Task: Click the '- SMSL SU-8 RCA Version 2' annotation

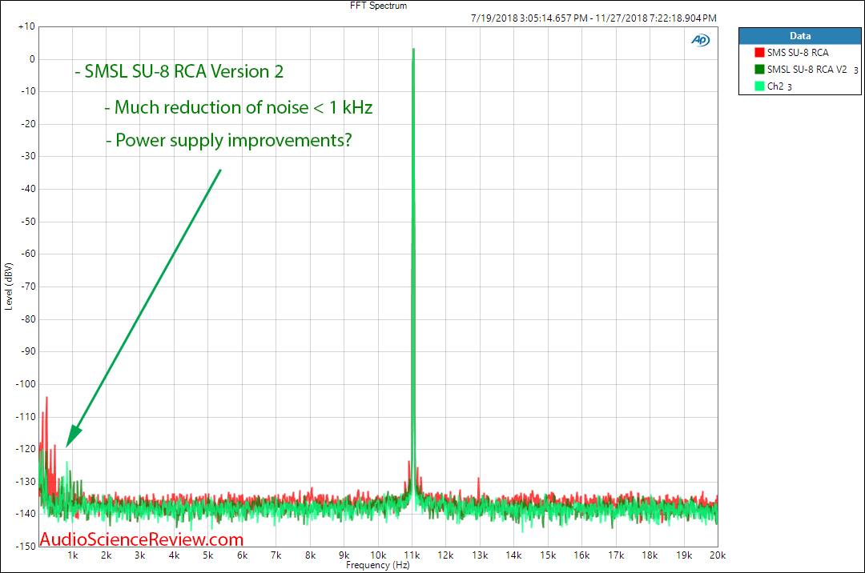Action: click(179, 72)
